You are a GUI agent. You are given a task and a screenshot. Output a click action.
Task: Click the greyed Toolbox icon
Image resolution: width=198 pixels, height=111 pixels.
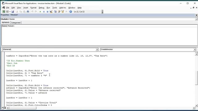pyautogui.click(x=66, y=12)
